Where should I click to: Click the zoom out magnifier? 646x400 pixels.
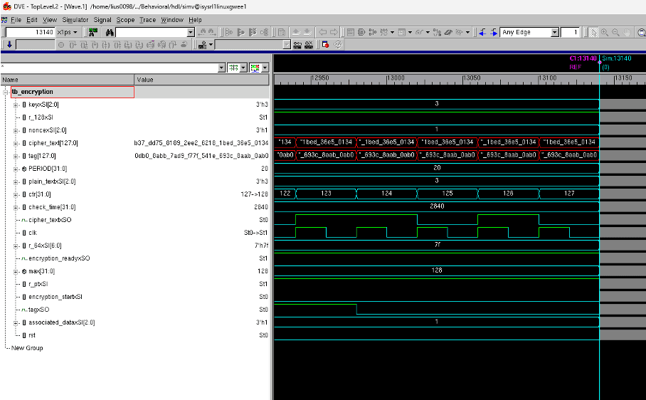(615, 32)
